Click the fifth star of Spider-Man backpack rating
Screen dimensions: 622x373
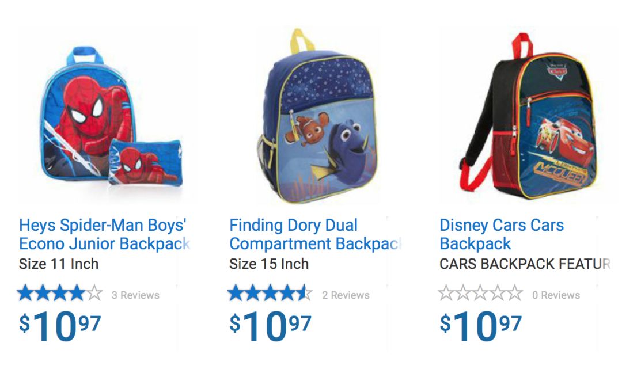point(94,294)
